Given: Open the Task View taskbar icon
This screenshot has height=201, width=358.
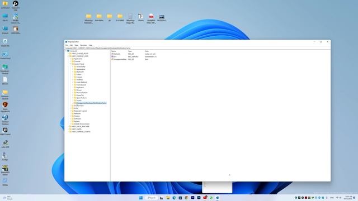Looking at the screenshot, I should 162,198.
